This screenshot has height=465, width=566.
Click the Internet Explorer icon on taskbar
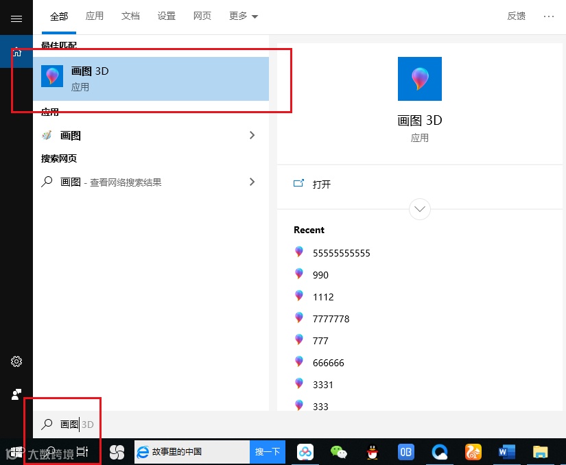tap(143, 452)
